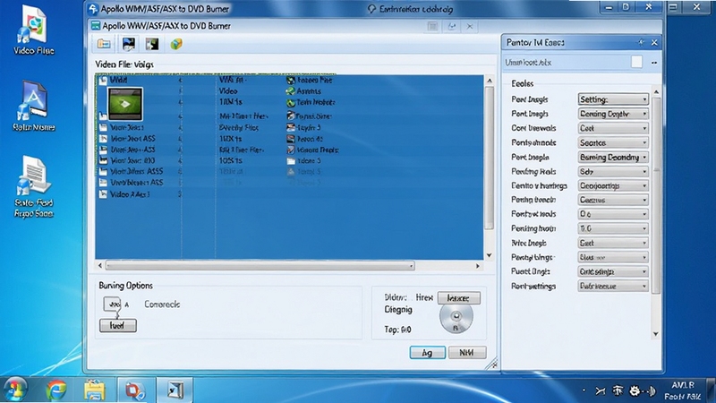Image resolution: width=716 pixels, height=403 pixels.
Task: Open the folder icon in the toolbar
Action: (104, 44)
